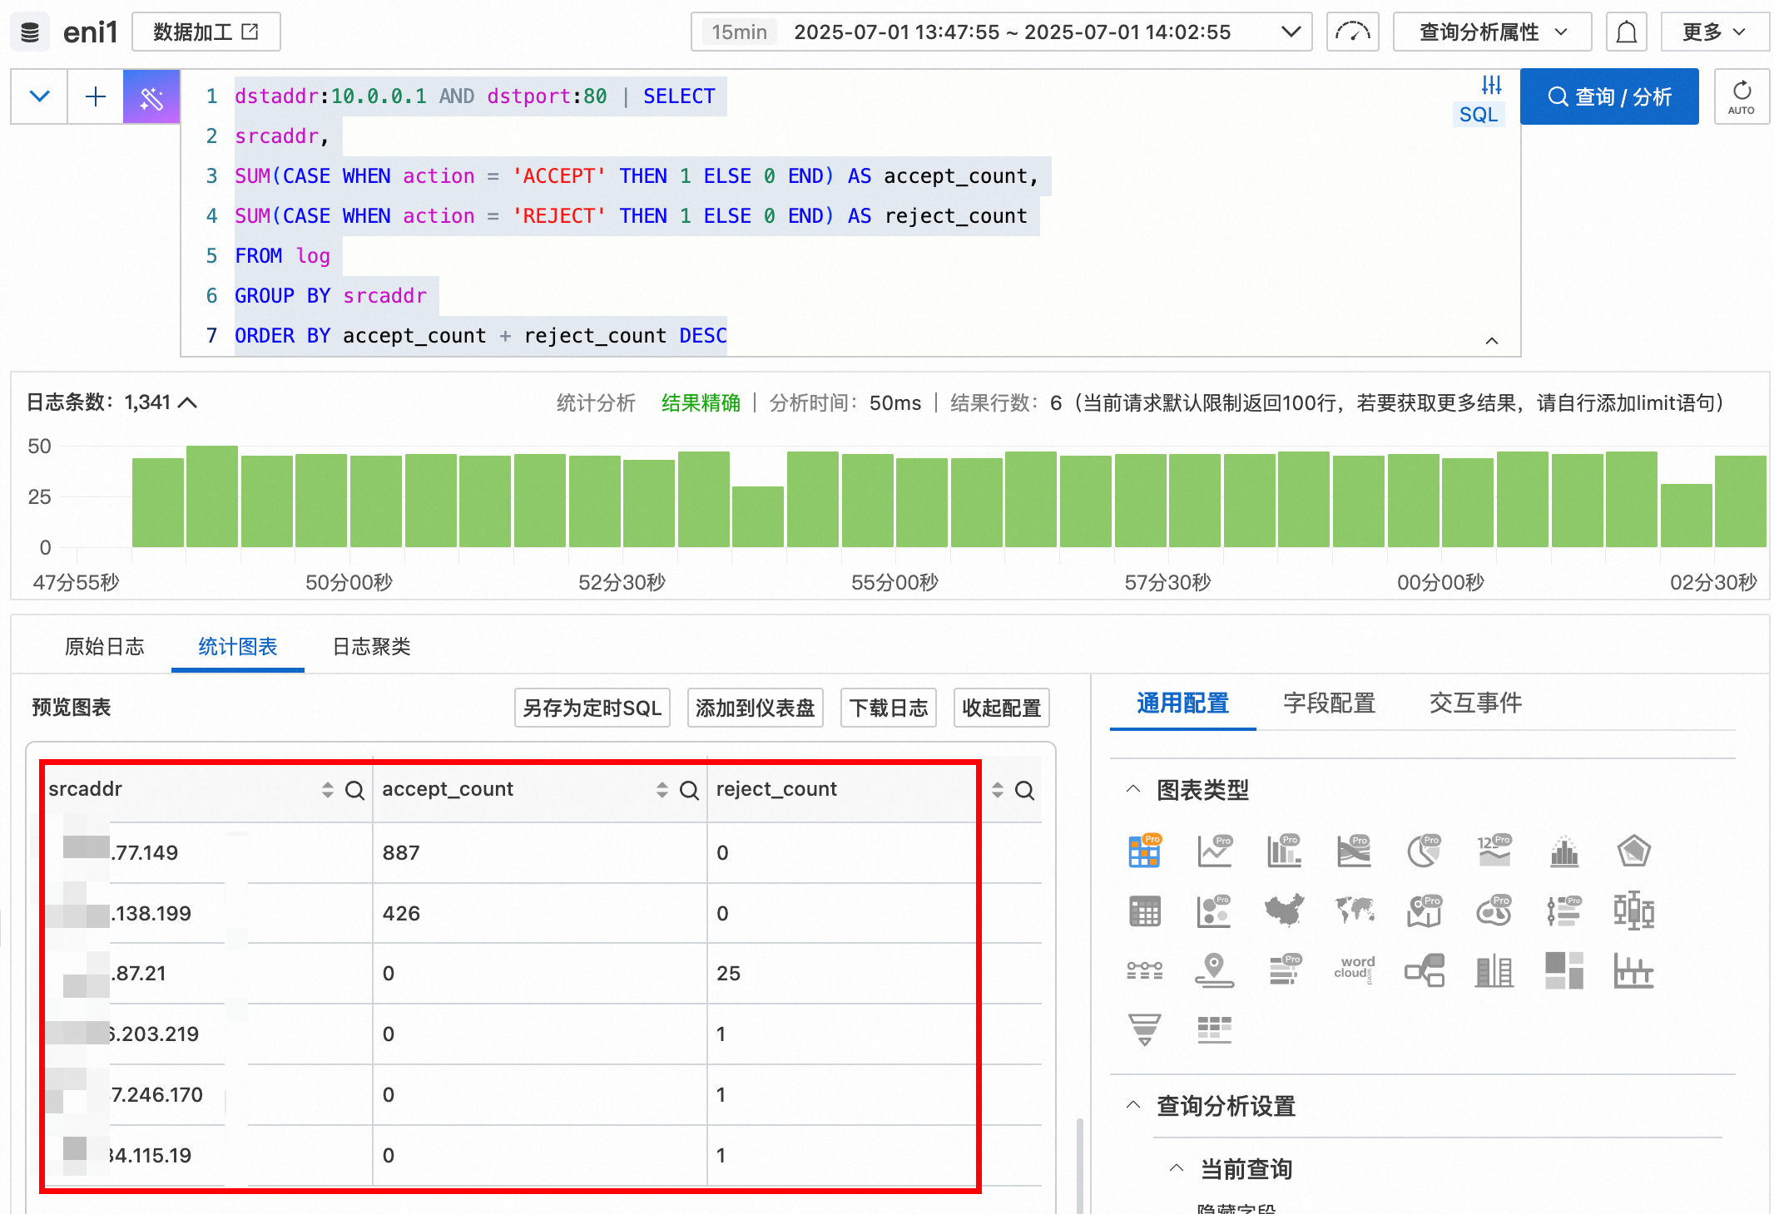Click the 数据加工 button
This screenshot has width=1774, height=1214.
pyautogui.click(x=206, y=32)
